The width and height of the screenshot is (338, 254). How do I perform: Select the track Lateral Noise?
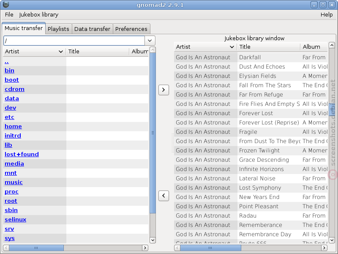click(251, 178)
